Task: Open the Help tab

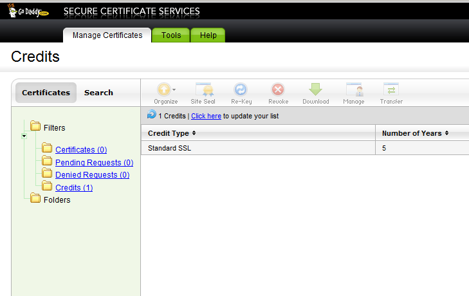Action: click(x=208, y=35)
